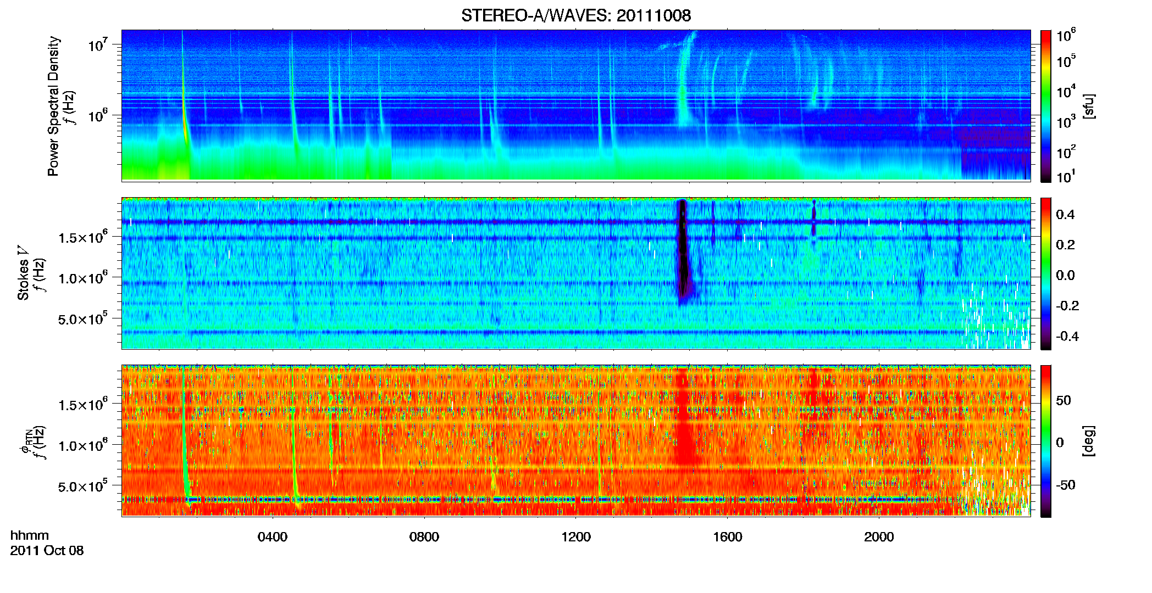Click the top panel power spectral density colorbar

1046,106
